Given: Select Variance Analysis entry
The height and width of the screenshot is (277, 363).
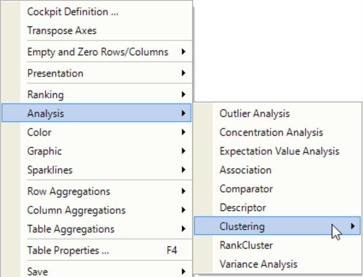Looking at the screenshot, I should (x=278, y=264).
